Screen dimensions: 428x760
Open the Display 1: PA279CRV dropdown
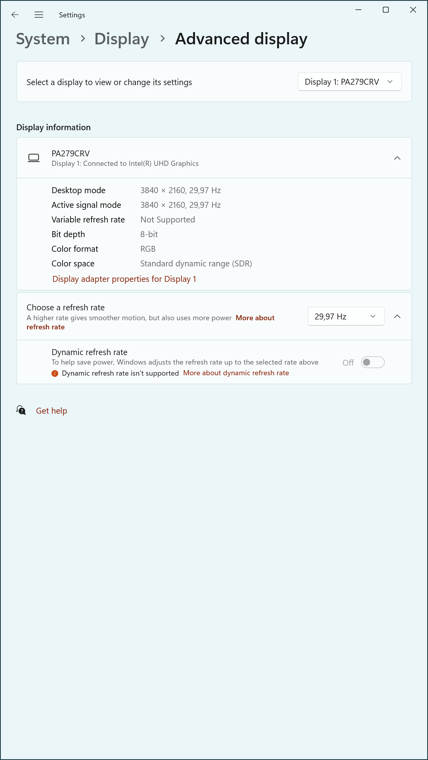(350, 82)
